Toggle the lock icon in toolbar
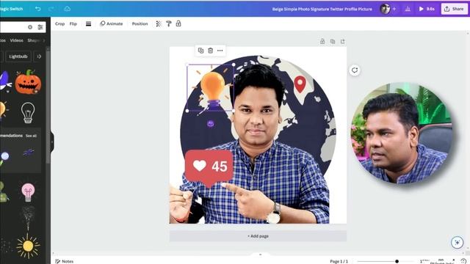Viewport: 470px width, 264px height. click(x=178, y=23)
